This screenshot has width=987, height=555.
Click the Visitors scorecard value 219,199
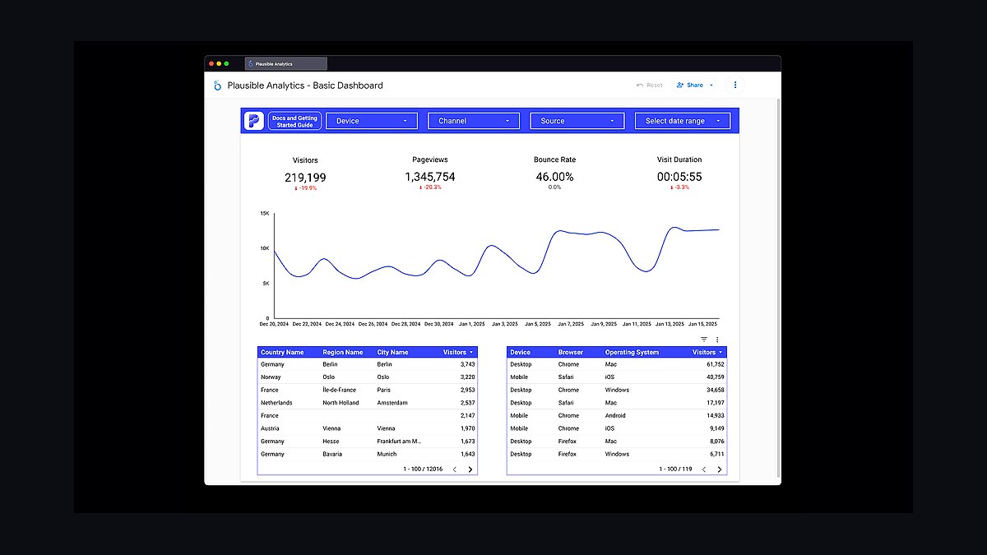click(x=305, y=178)
